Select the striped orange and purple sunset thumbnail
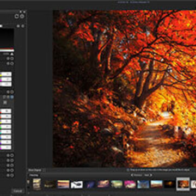Image resolution: width=196 pixels, height=196 pixels. click(63, 184)
